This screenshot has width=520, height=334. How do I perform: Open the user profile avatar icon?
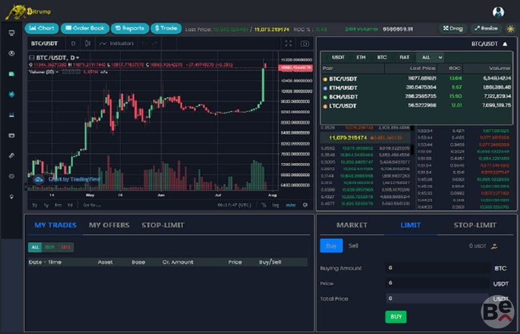[x=498, y=12]
